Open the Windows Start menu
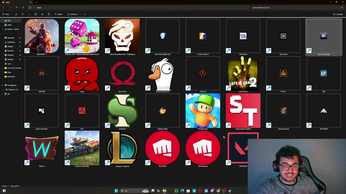346x194 pixels. click(116, 191)
